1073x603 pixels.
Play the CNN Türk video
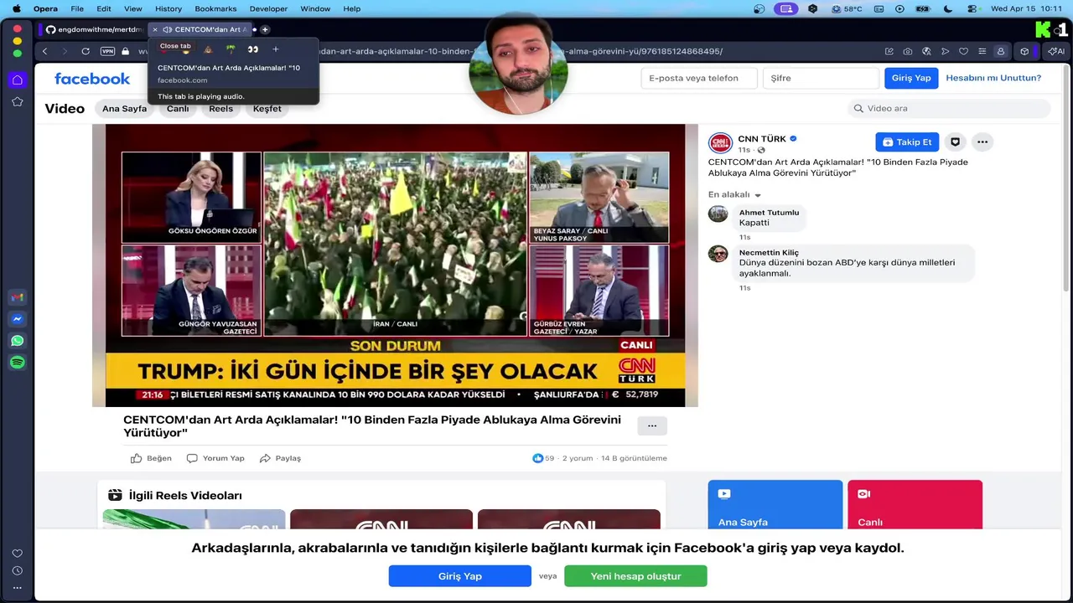point(395,265)
